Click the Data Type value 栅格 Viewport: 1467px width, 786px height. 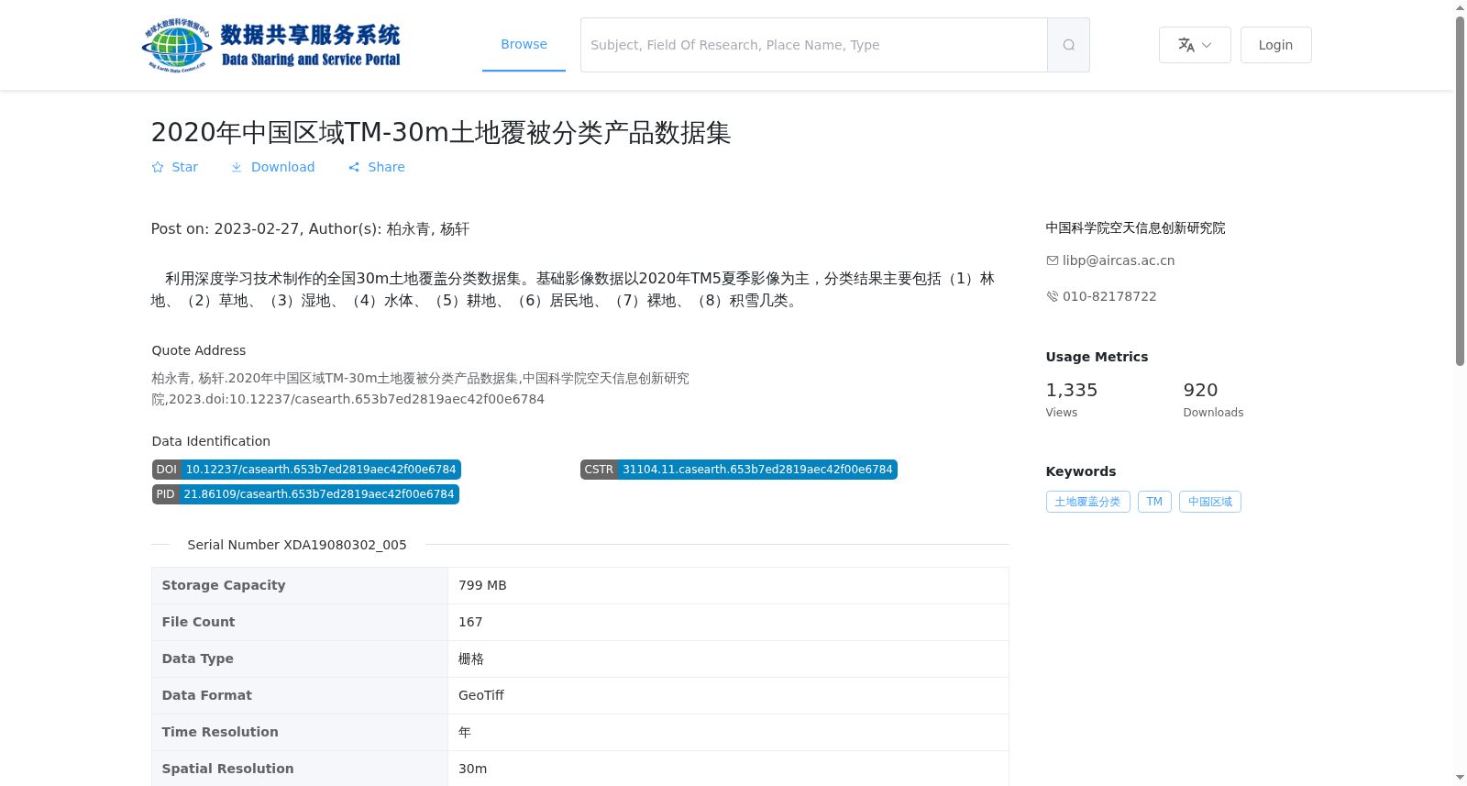(x=471, y=659)
